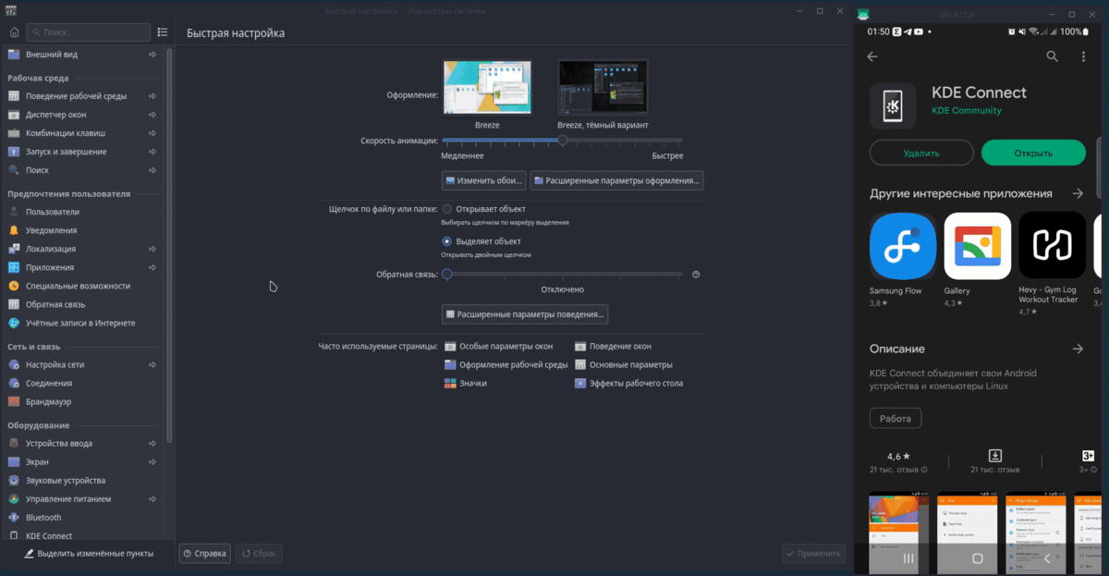
Task: Focus the sidebar search field
Action: tap(89, 32)
